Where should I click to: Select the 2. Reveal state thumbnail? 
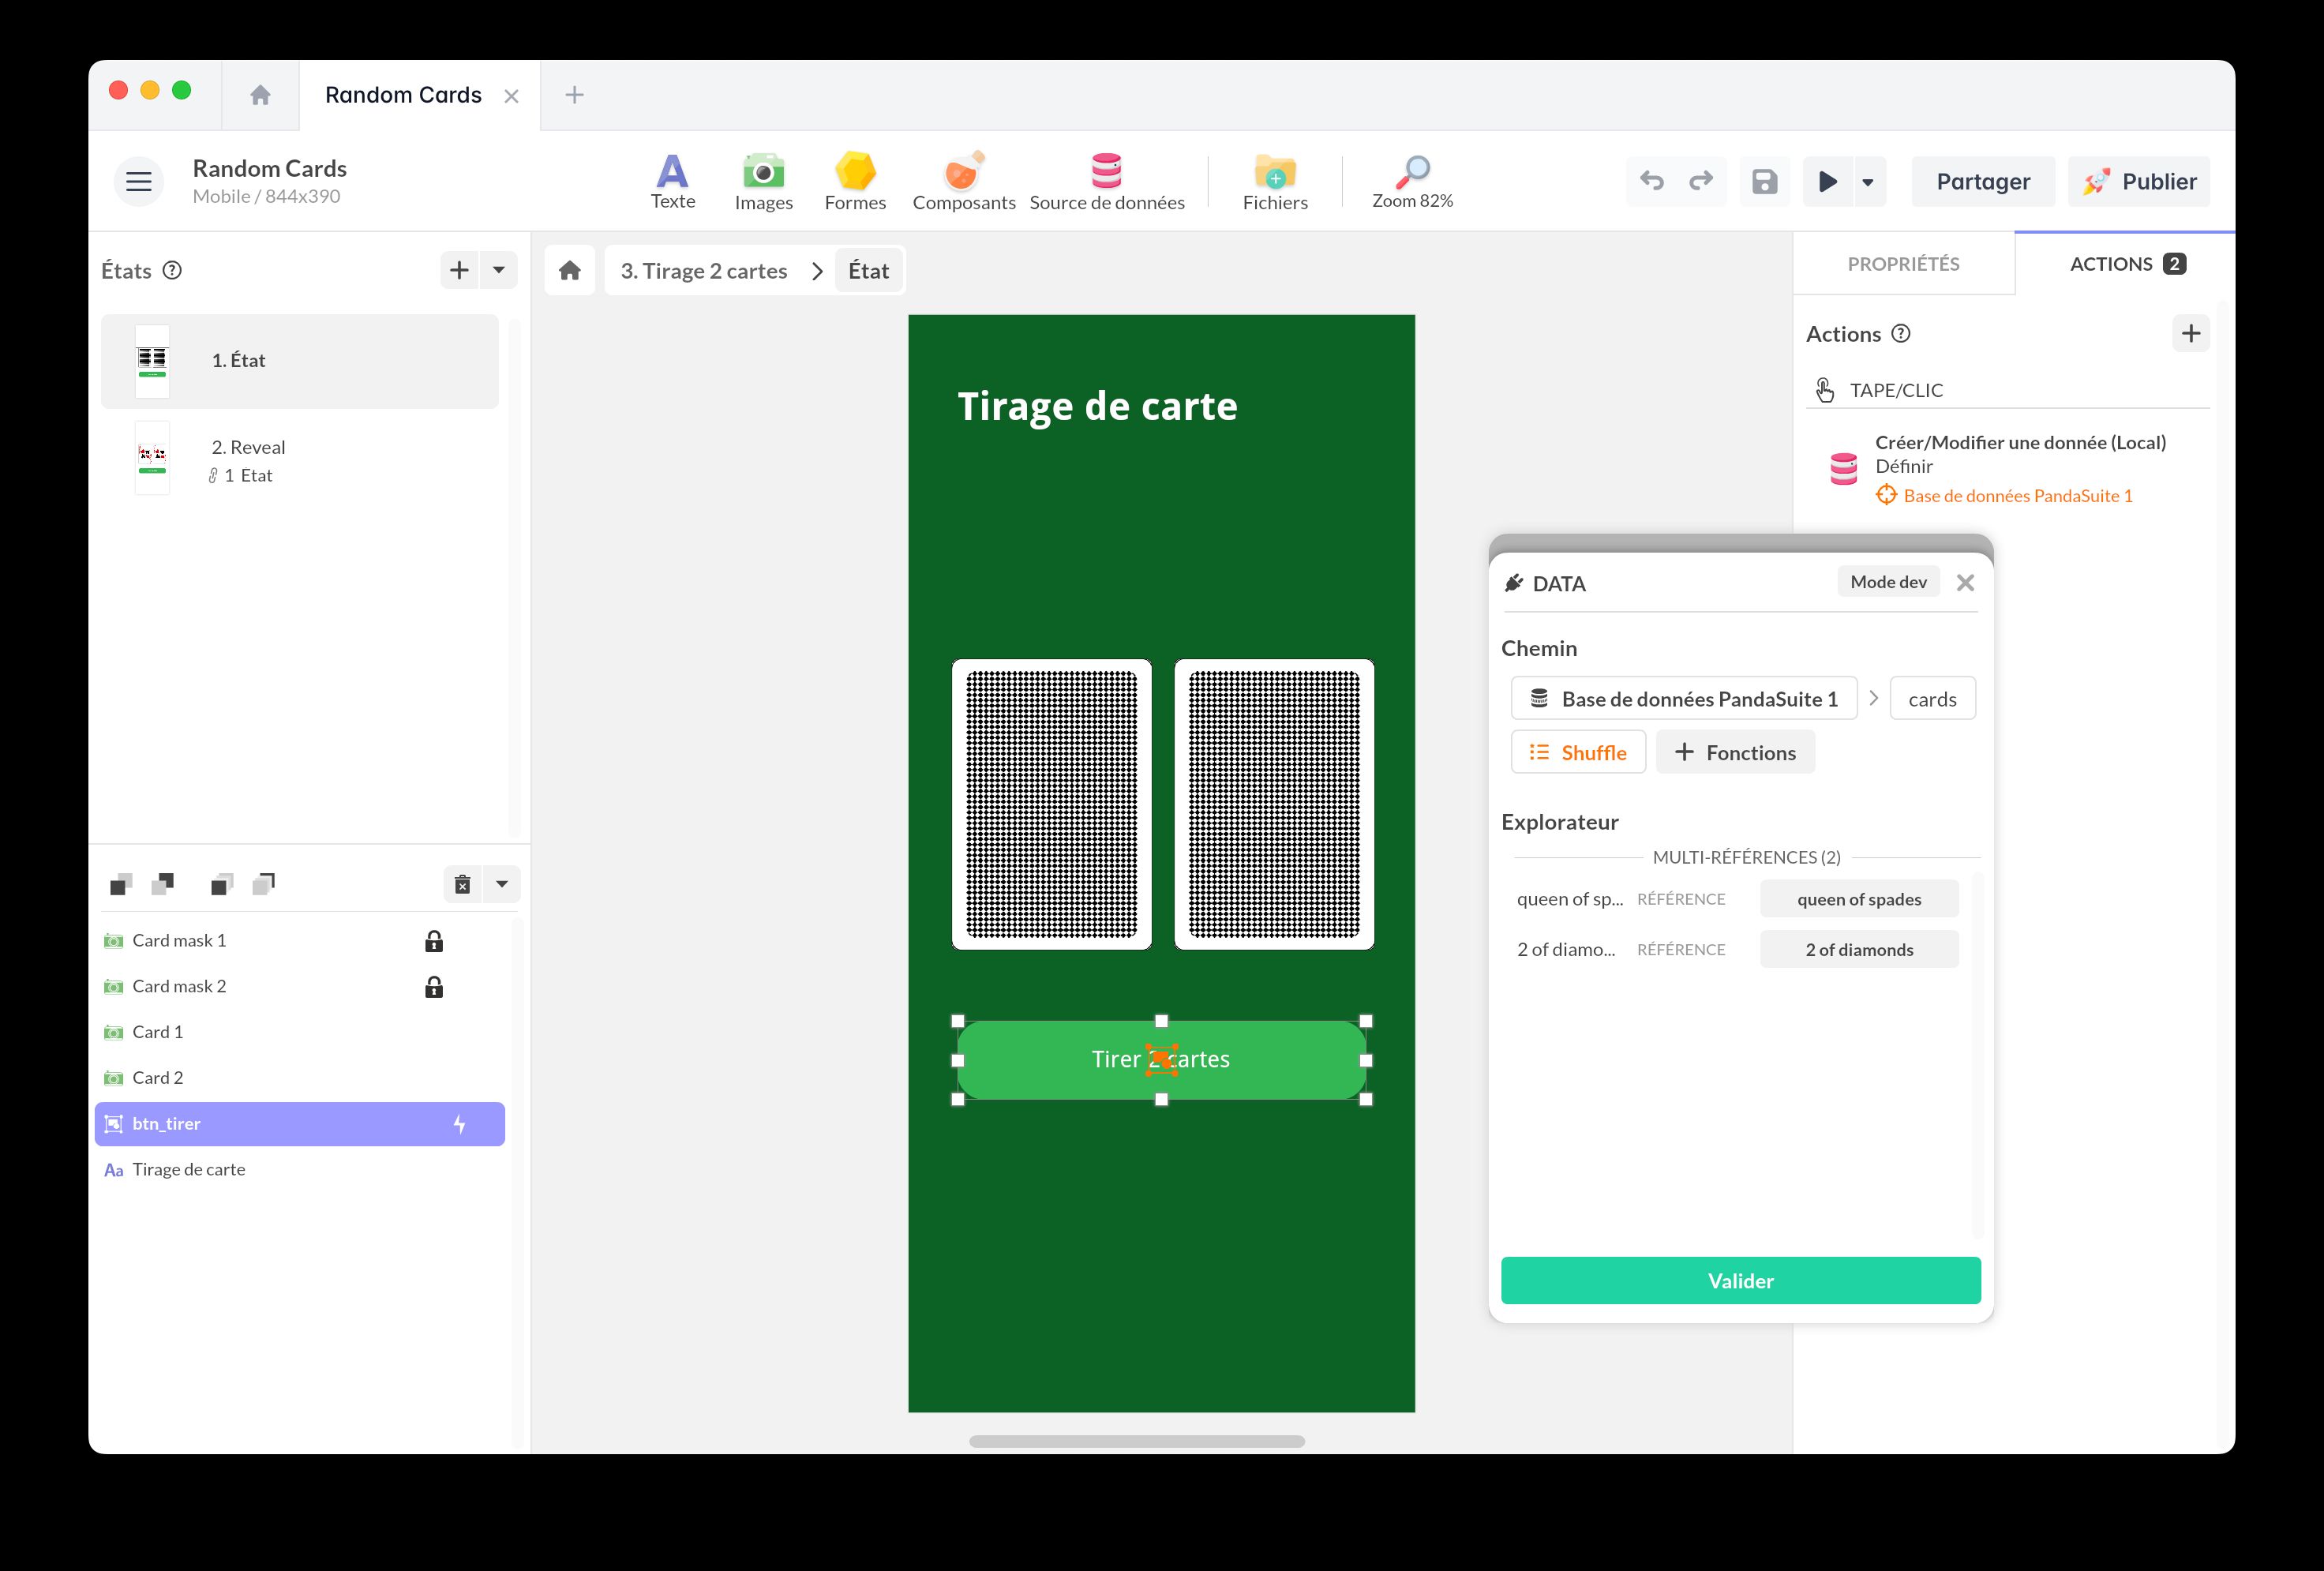[x=152, y=459]
